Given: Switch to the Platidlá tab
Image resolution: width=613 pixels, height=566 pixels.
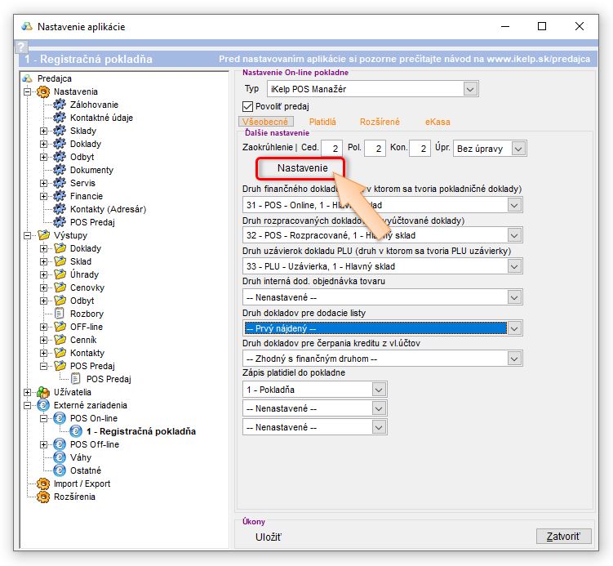Looking at the screenshot, I should [x=322, y=122].
